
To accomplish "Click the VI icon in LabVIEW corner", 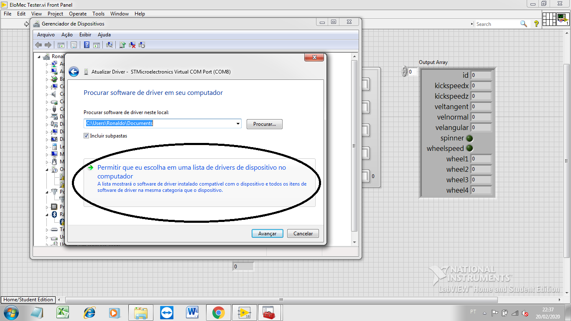I will (x=562, y=19).
